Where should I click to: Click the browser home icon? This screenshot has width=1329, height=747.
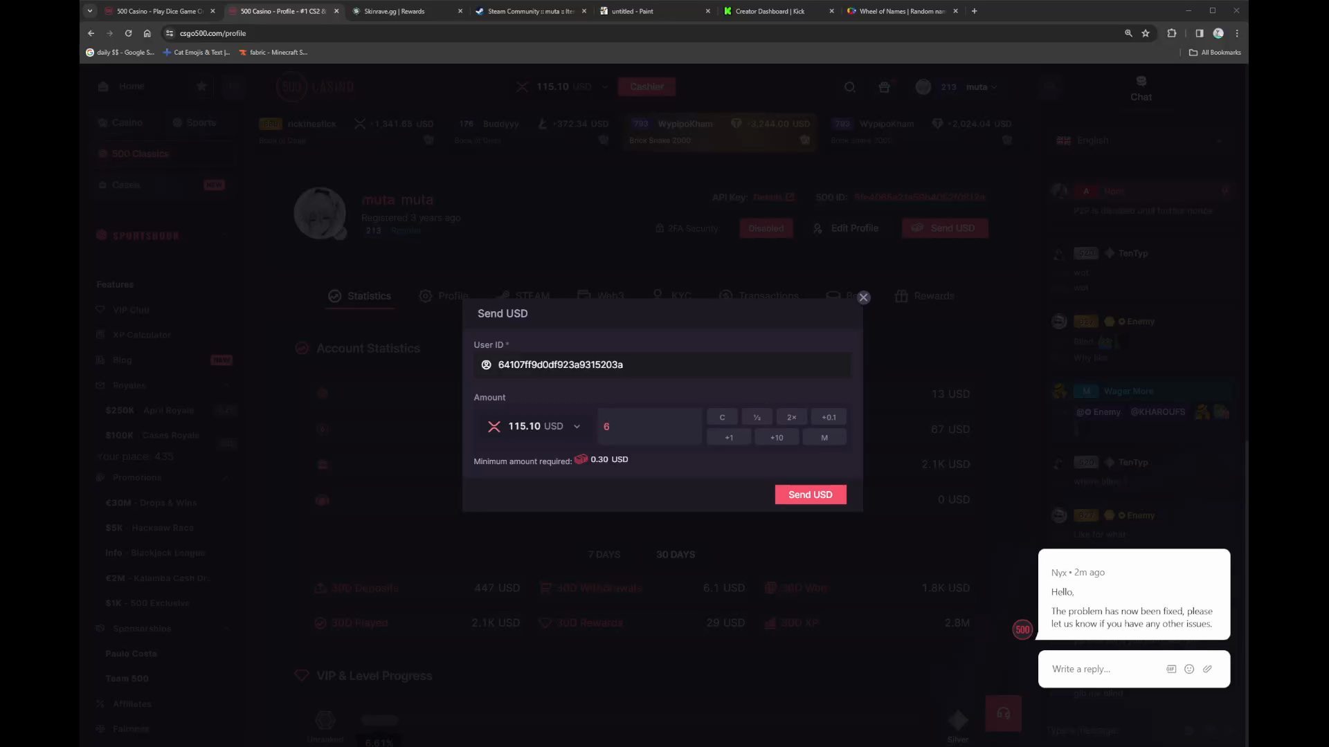pyautogui.click(x=147, y=33)
